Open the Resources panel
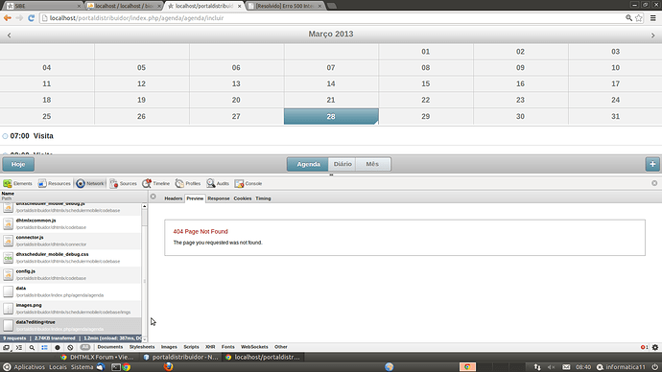 [54, 183]
